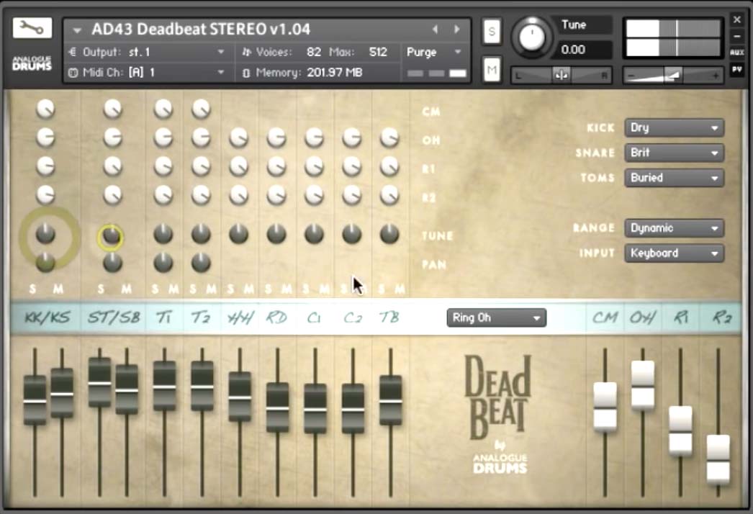Click the OH overhead mic volume fader
Image resolution: width=753 pixels, height=514 pixels.
(643, 385)
